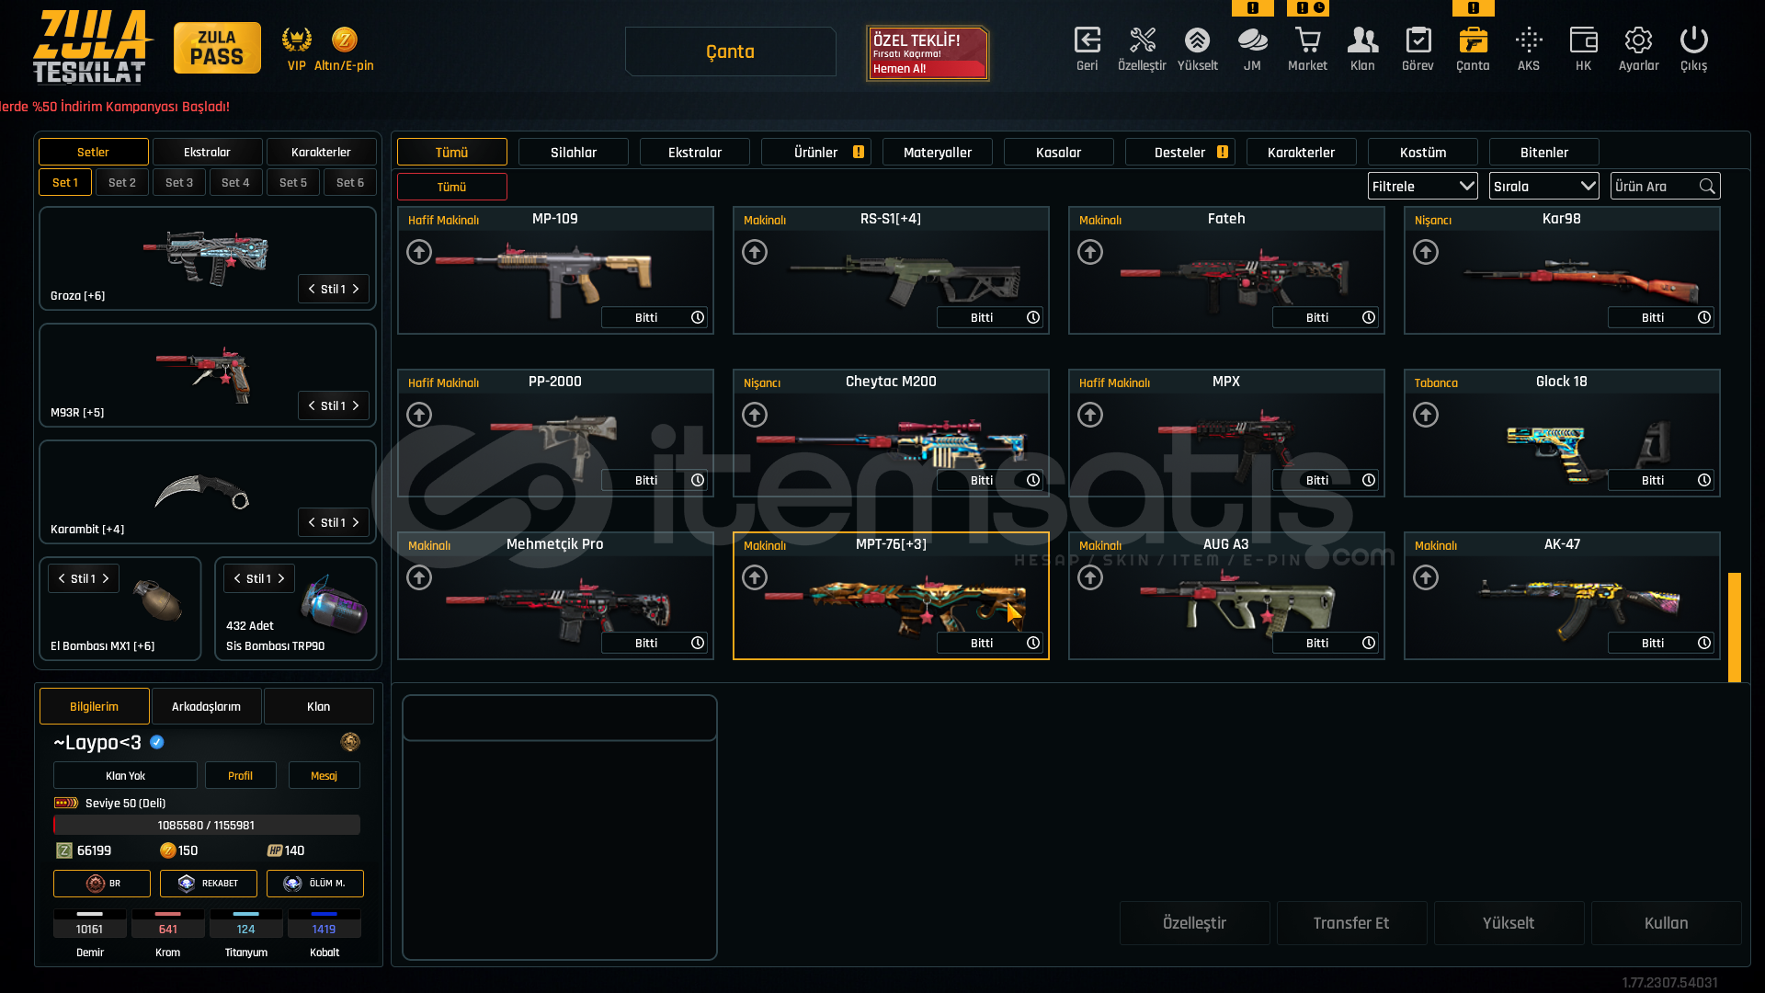
Task: Click the Çıkış power icon
Action: (1693, 40)
